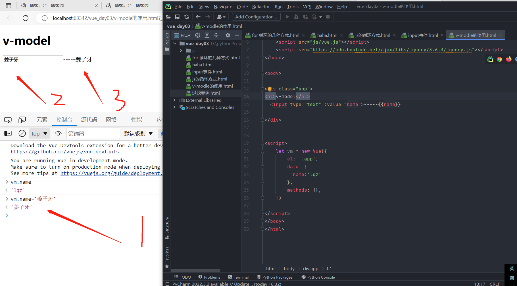Click Expand All icon in Project panel
The width and height of the screenshot is (517, 286).
[x=207, y=35]
